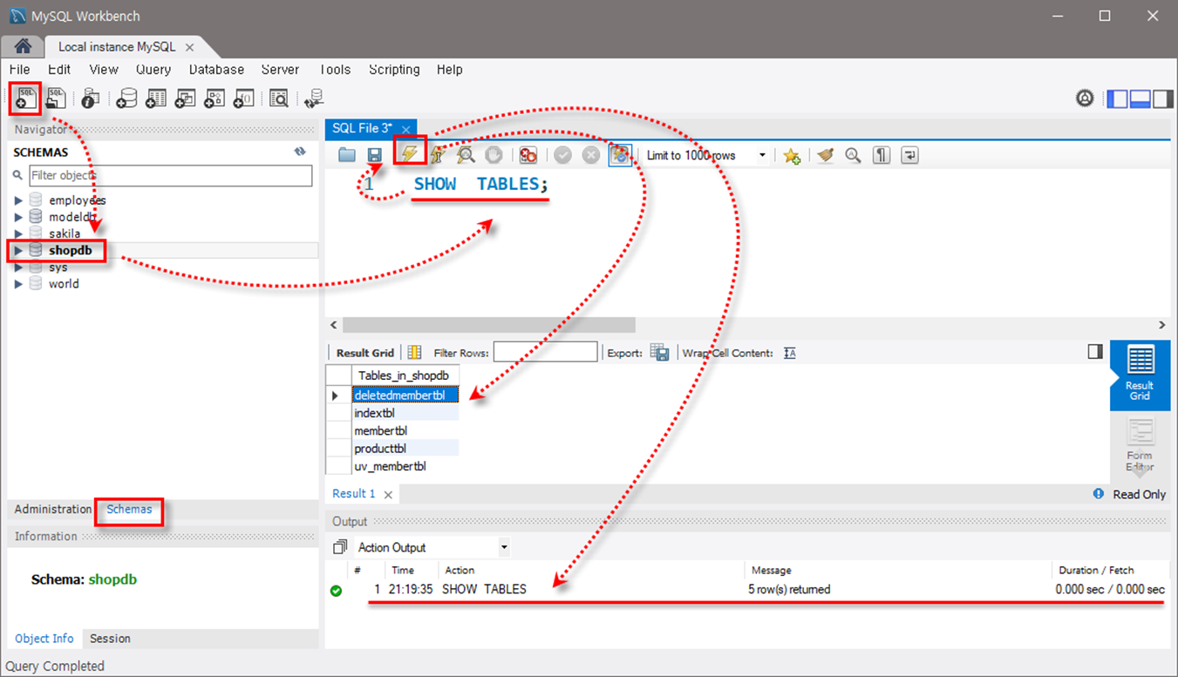The image size is (1178, 677).
Task: Open the Database menu
Action: pos(216,70)
